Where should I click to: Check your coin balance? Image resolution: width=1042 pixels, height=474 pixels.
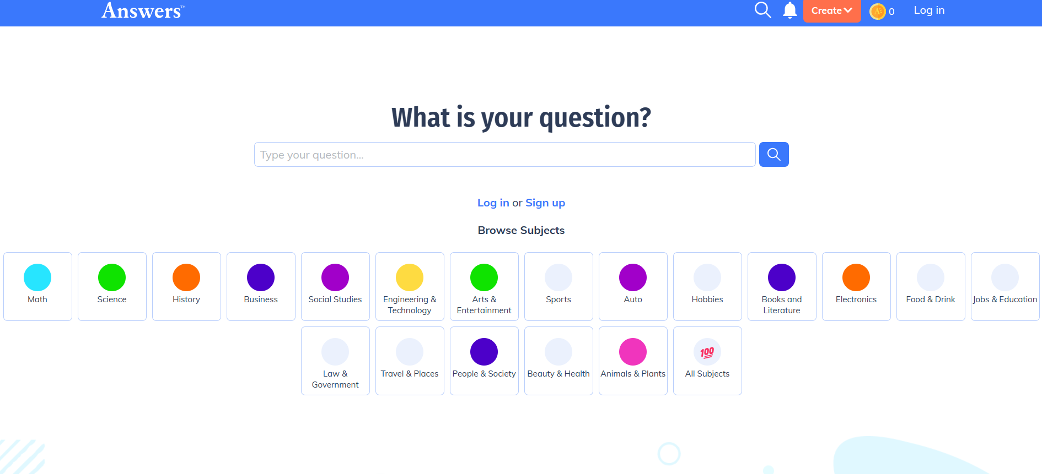881,11
